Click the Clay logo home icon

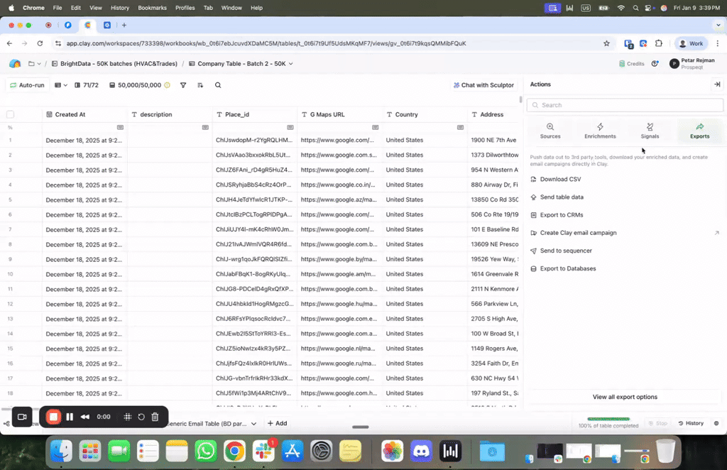(15, 63)
